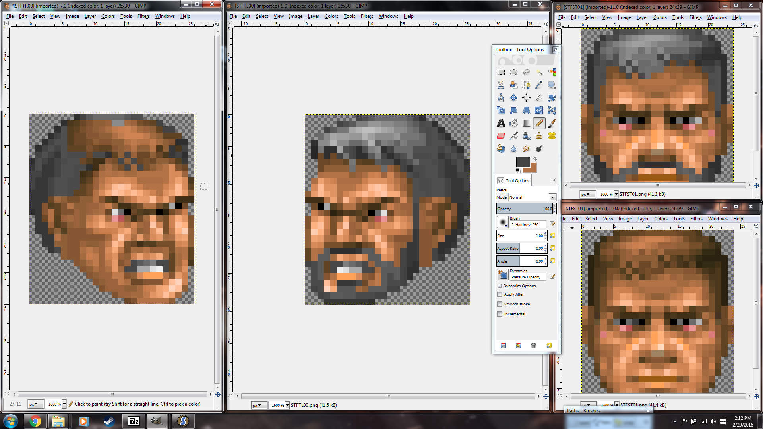Open Filters menu in STFTR00 window
This screenshot has height=429, width=763.
point(143,16)
